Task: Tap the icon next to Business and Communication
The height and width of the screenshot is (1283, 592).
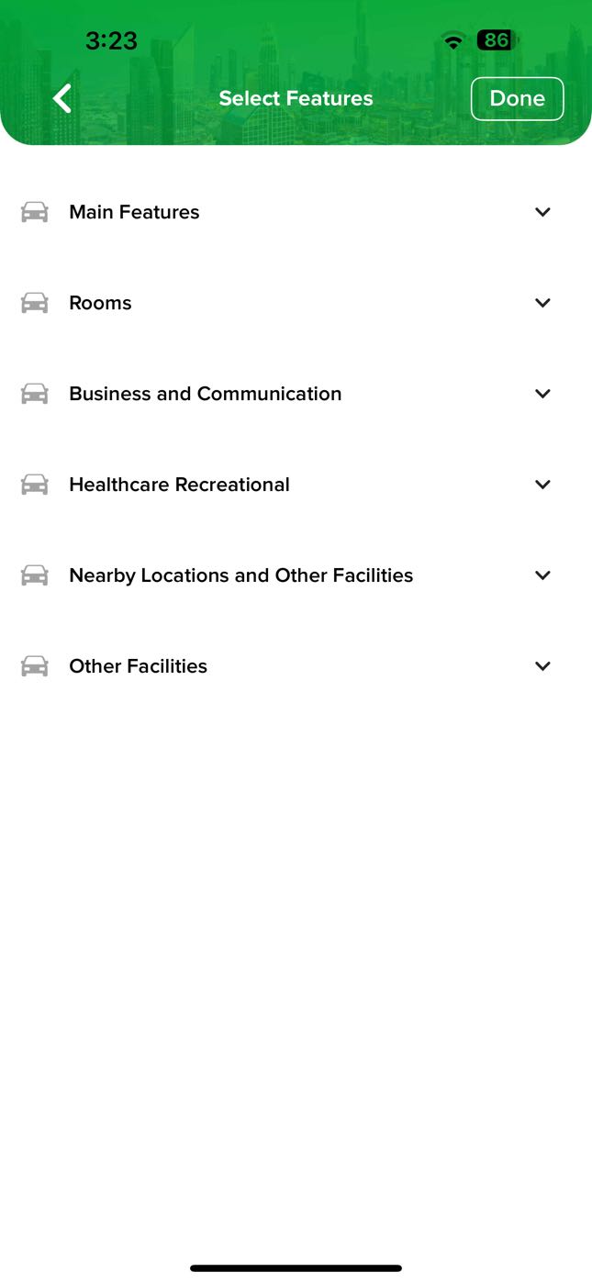Action: coord(35,394)
